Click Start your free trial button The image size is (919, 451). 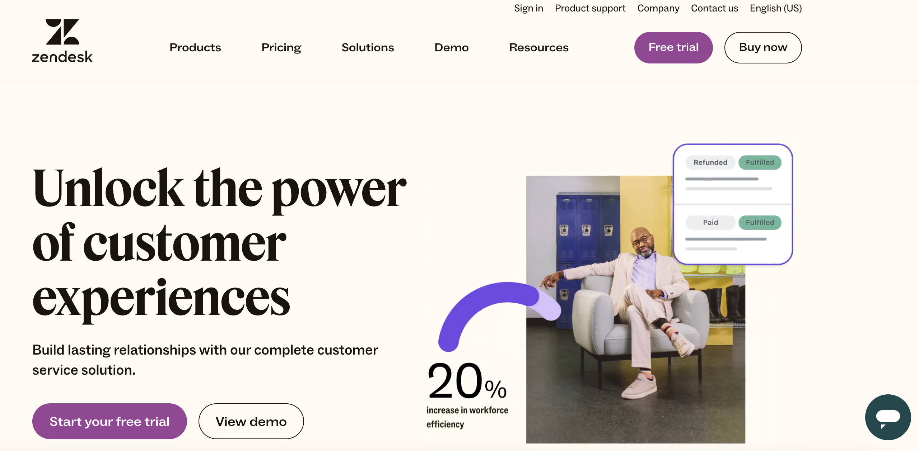point(109,421)
